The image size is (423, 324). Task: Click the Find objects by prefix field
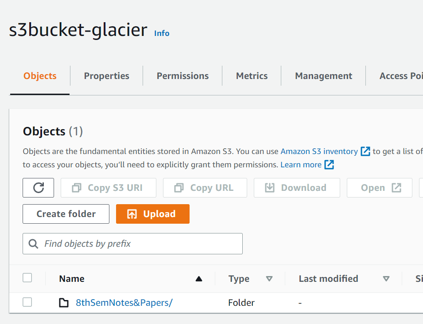[132, 243]
